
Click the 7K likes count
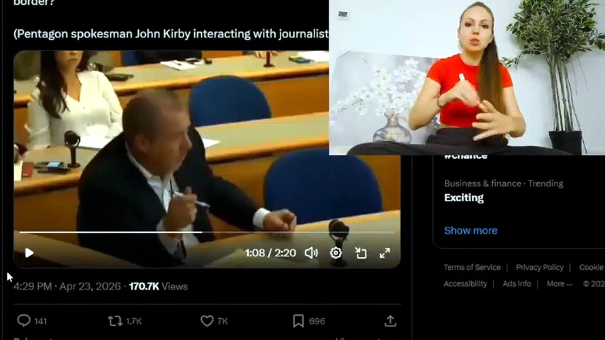point(223,322)
